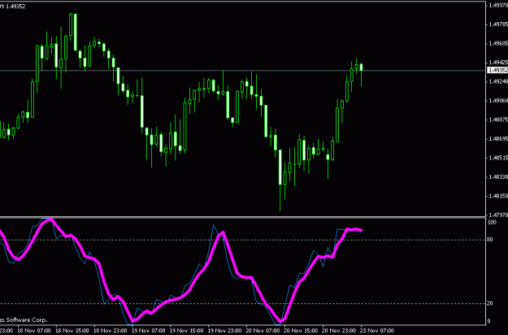Click the "20 Nov 07:00" time label
The image size is (508, 335).
(x=263, y=331)
